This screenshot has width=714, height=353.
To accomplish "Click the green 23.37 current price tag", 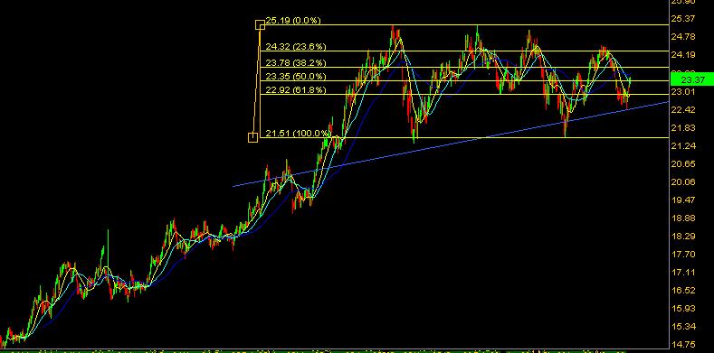I will pos(692,80).
